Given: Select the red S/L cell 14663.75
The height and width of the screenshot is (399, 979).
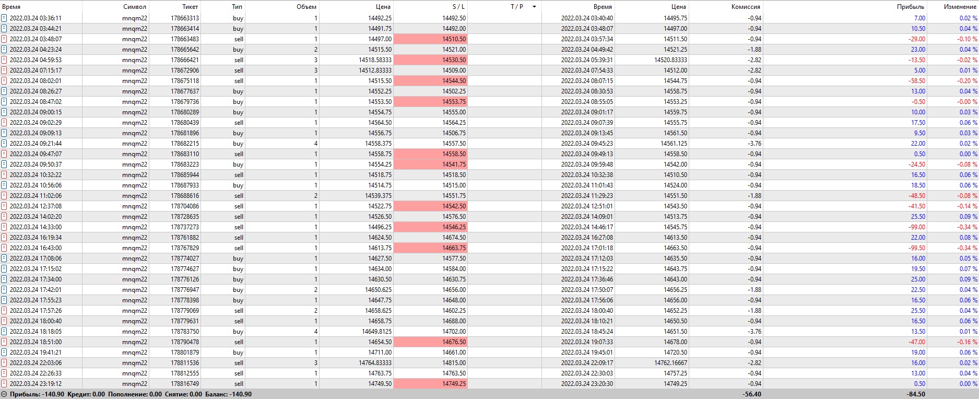Looking at the screenshot, I should click(x=431, y=248).
